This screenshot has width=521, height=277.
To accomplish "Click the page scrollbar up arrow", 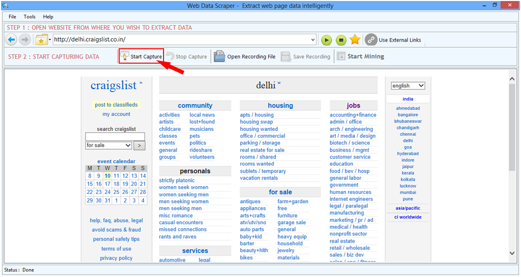I will [x=512, y=79].
